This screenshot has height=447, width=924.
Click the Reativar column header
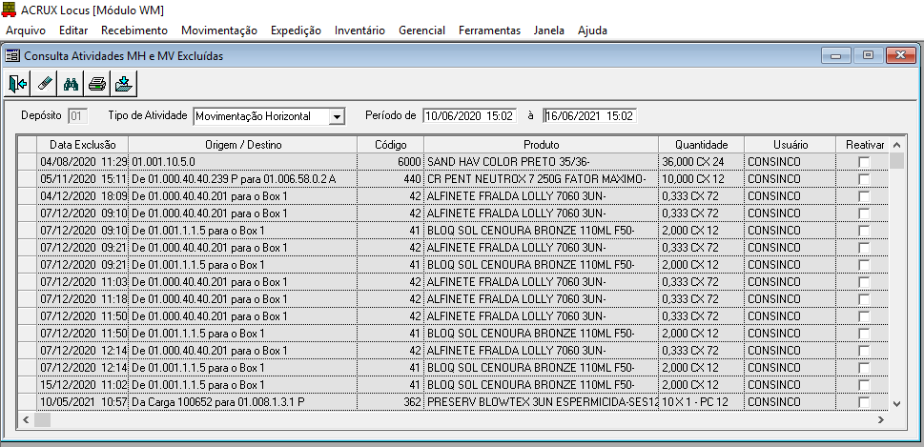[863, 144]
